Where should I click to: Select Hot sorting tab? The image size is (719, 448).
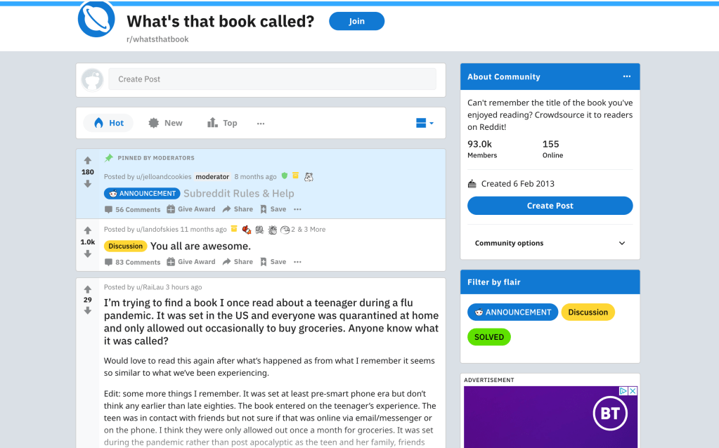click(108, 123)
